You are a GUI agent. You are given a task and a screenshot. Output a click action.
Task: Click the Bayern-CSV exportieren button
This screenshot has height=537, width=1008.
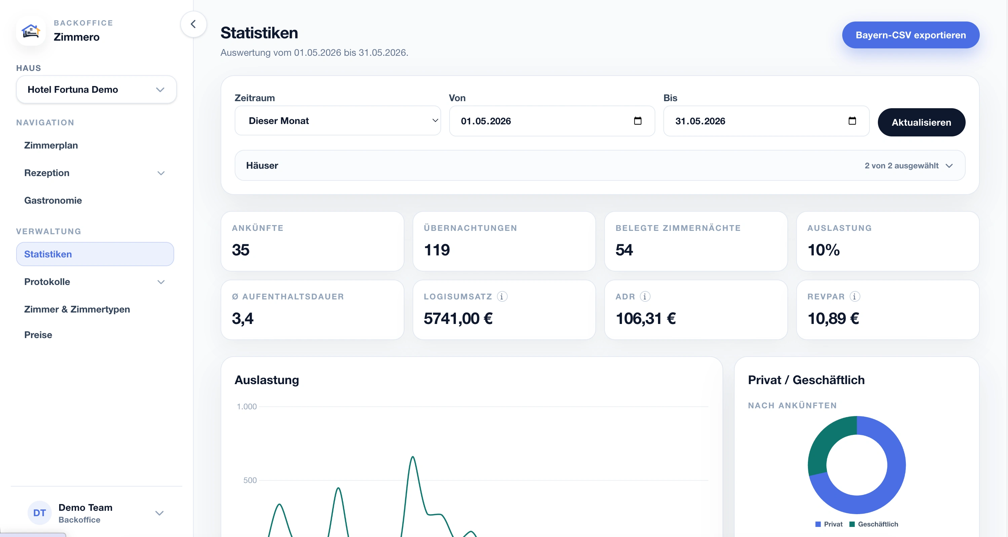click(910, 35)
